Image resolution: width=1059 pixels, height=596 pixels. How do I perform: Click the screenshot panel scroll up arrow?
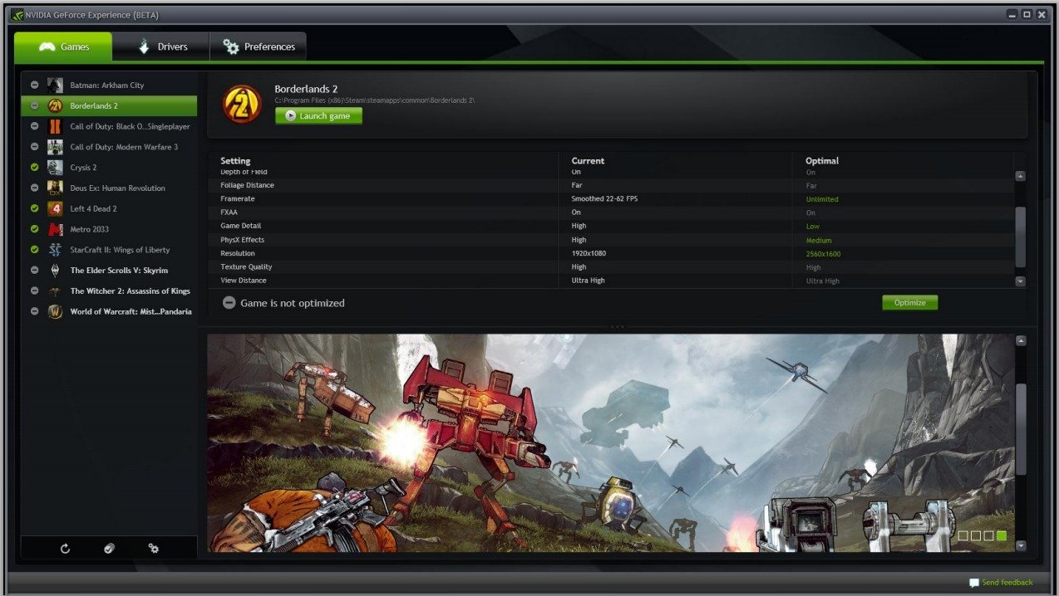point(1021,341)
